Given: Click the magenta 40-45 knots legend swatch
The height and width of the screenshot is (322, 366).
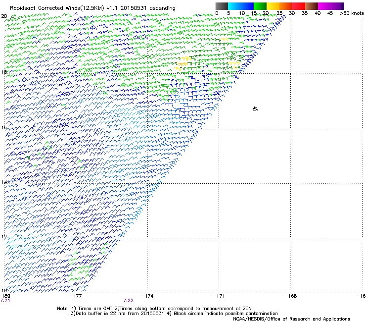Looking at the screenshot, I should (324, 6).
